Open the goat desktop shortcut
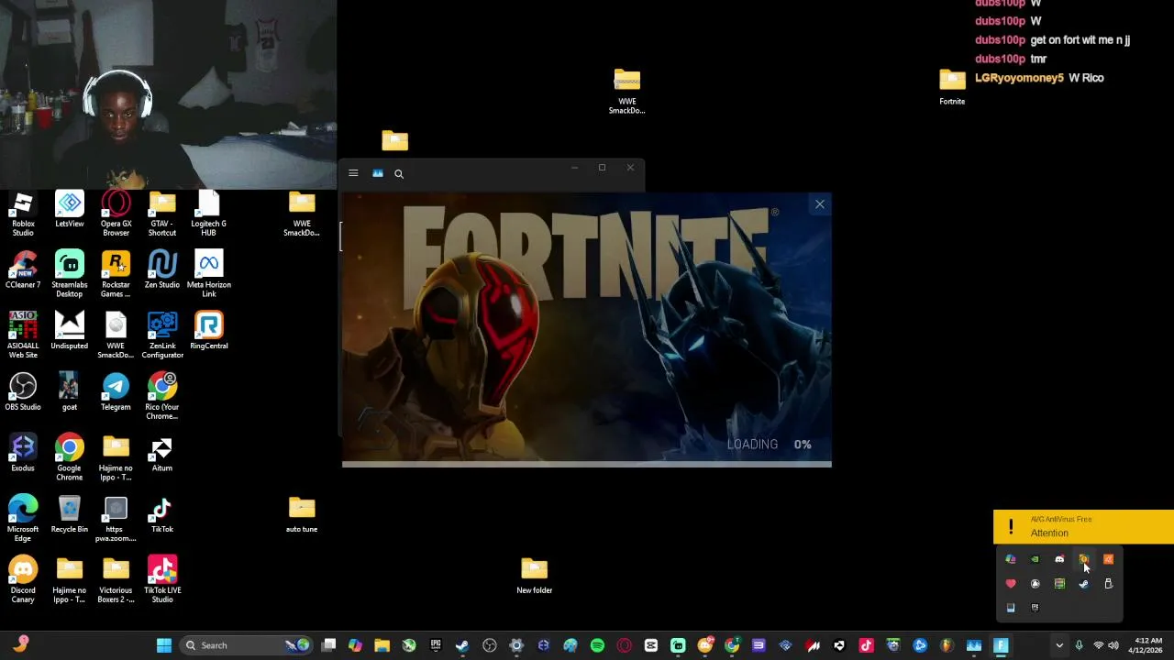Image resolution: width=1174 pixels, height=660 pixels. [x=70, y=392]
